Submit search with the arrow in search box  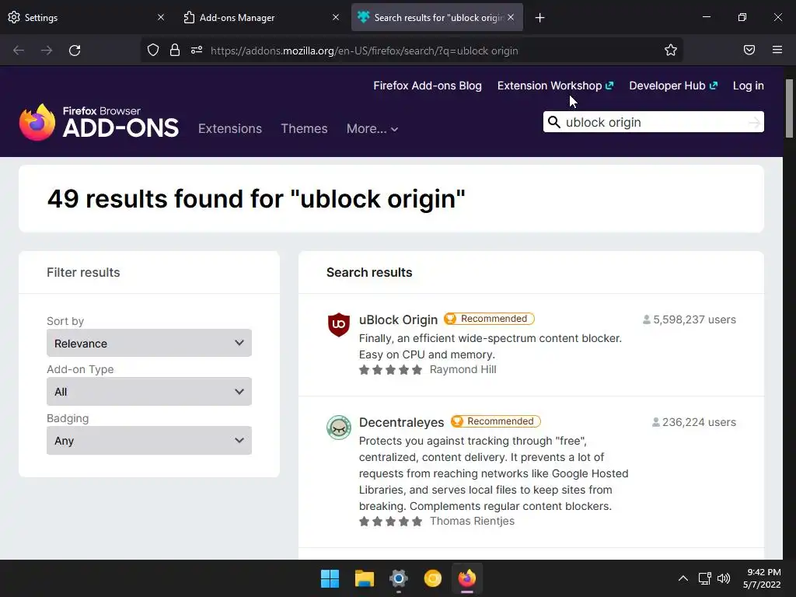tap(754, 122)
